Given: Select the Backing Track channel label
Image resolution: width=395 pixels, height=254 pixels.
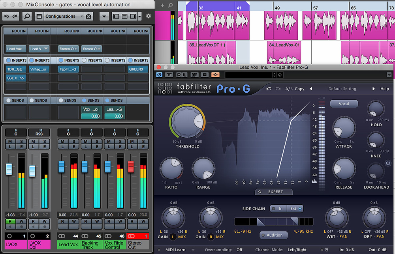Looking at the screenshot, I should coord(92,245).
